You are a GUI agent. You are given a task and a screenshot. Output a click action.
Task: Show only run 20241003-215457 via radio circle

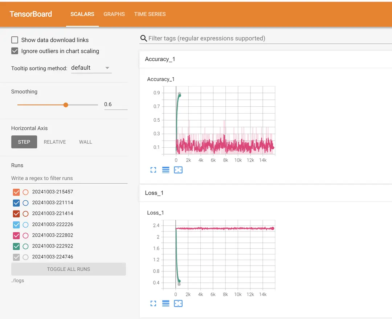[25, 192]
